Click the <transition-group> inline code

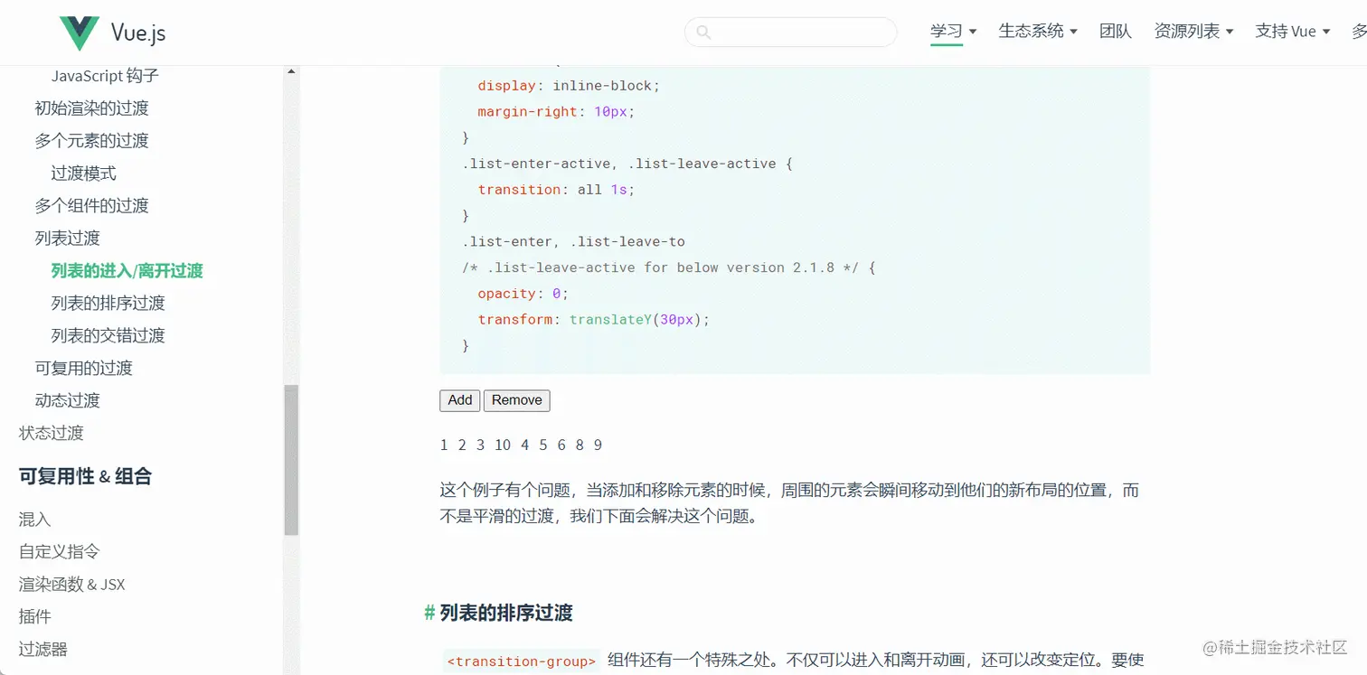[x=523, y=661]
